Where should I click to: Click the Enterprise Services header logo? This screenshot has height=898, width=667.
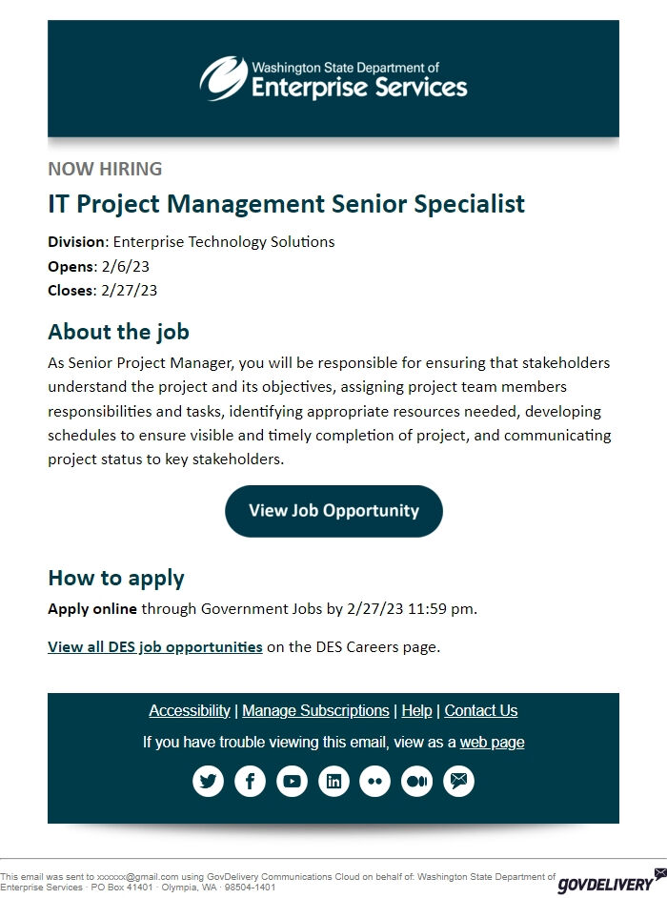coord(333,80)
